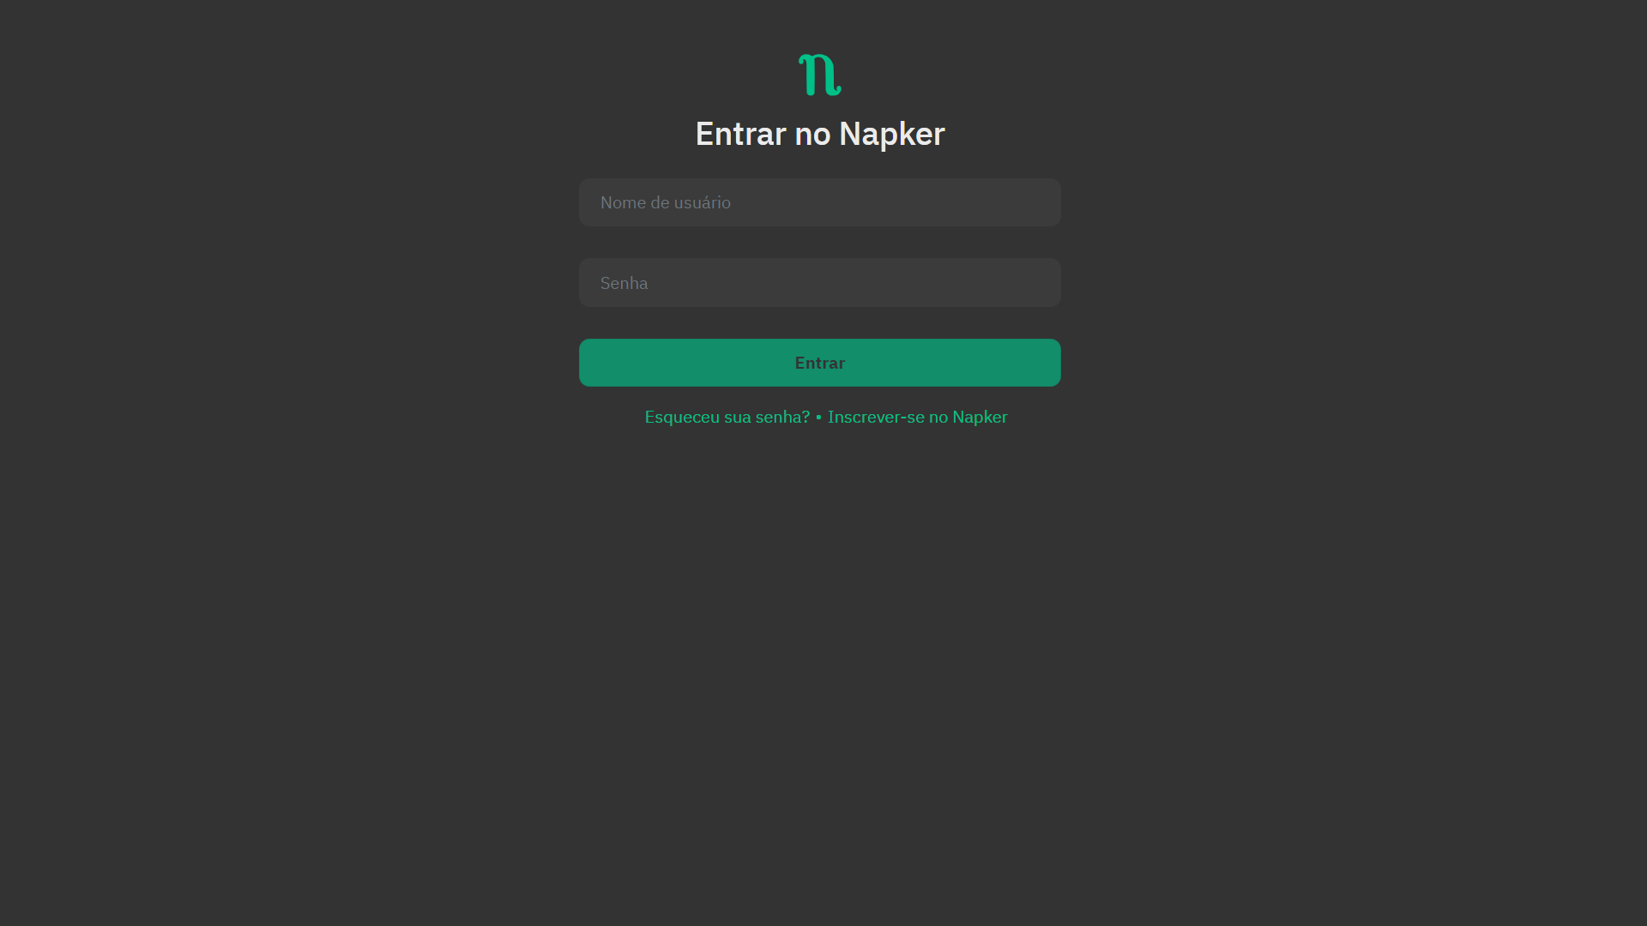This screenshot has height=926, width=1647.
Task: Place cursor in the password input box
Action: (x=820, y=283)
